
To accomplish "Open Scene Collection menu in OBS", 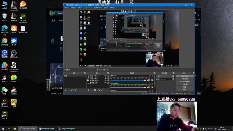I will pos(98,8).
